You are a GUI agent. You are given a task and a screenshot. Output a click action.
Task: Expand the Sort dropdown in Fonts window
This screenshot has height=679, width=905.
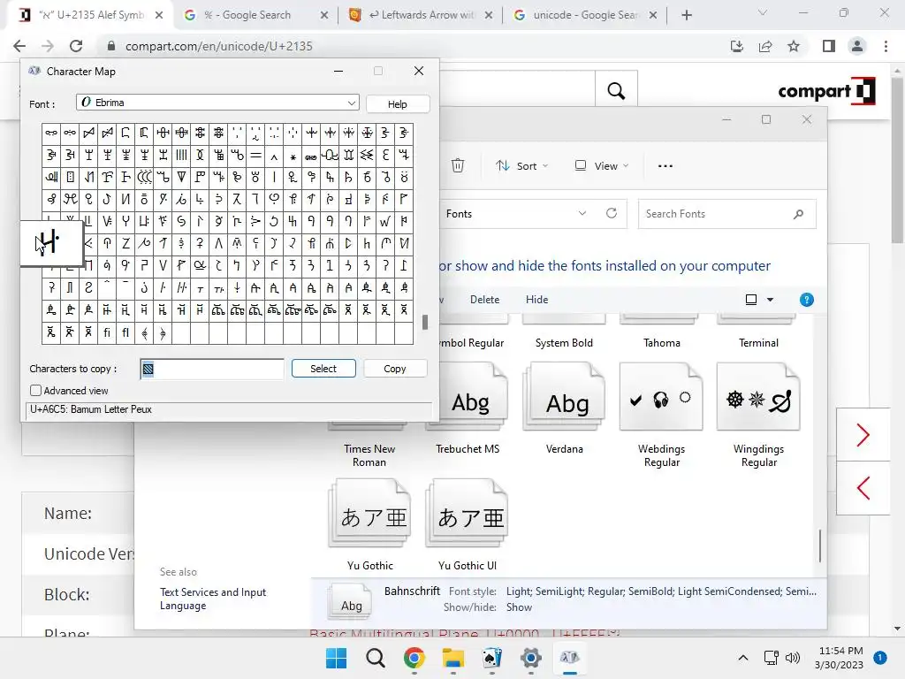tap(522, 166)
